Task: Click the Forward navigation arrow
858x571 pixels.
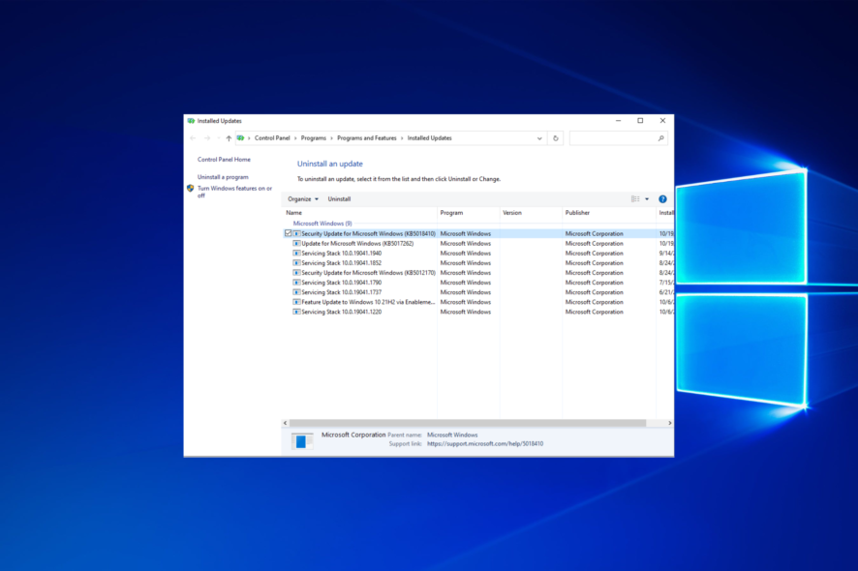Action: coord(207,138)
